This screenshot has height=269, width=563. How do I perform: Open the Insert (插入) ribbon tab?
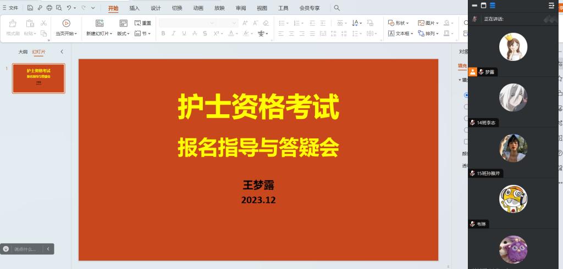[134, 8]
